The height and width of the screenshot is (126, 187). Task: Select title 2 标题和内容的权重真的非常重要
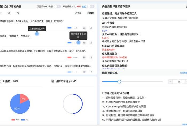[x=121, y=102]
